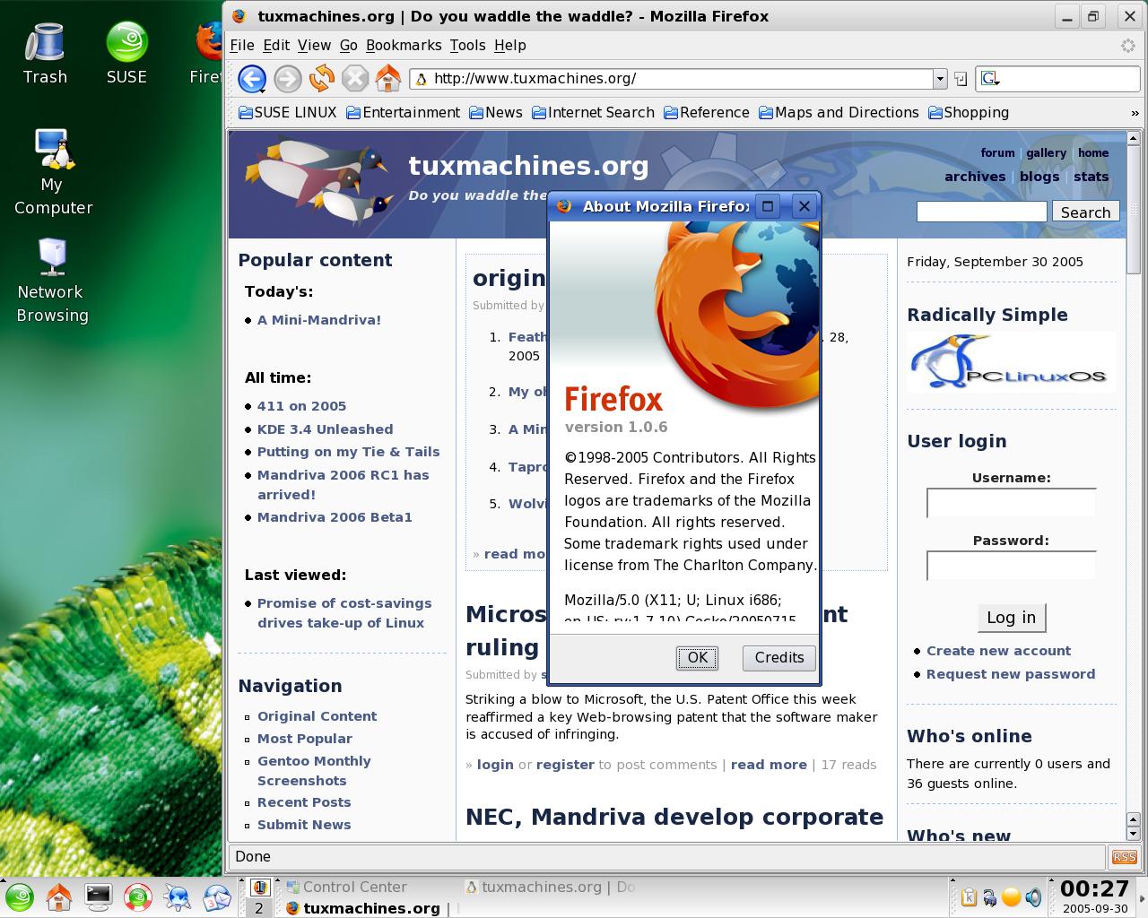Open Home folder from panel

pos(59,896)
